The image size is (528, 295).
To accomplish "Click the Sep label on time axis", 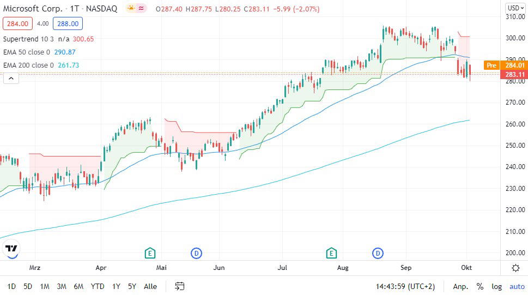I will pos(406,268).
